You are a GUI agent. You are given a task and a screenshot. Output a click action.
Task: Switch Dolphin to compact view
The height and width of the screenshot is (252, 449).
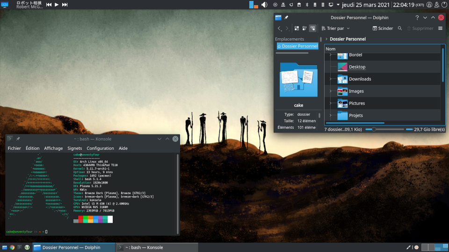304,28
